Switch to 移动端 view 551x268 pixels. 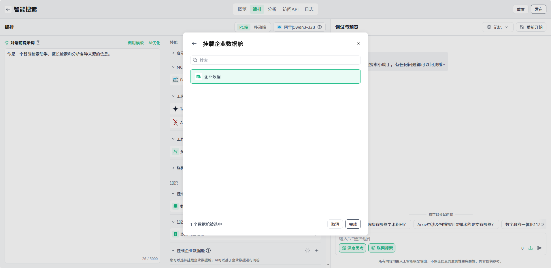[x=260, y=27]
